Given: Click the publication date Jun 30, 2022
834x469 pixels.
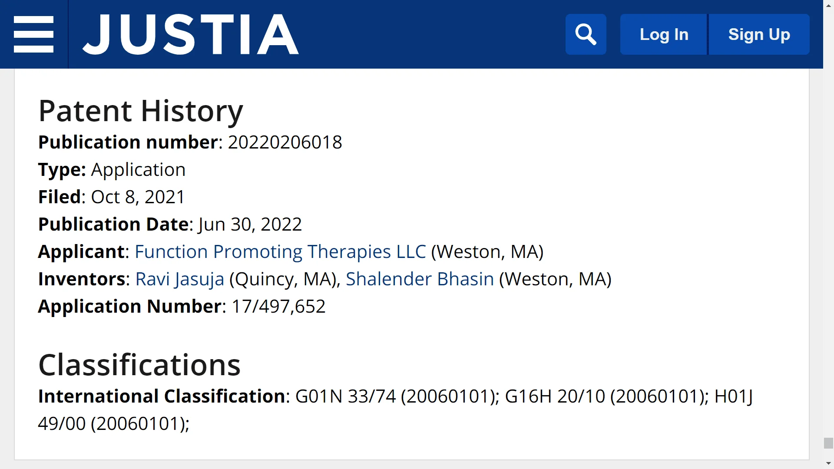Looking at the screenshot, I should (x=250, y=225).
